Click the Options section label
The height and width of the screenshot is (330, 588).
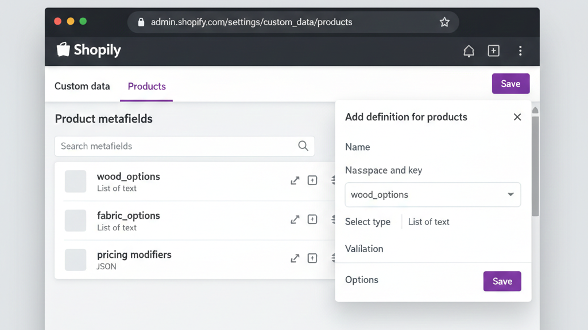point(362,280)
